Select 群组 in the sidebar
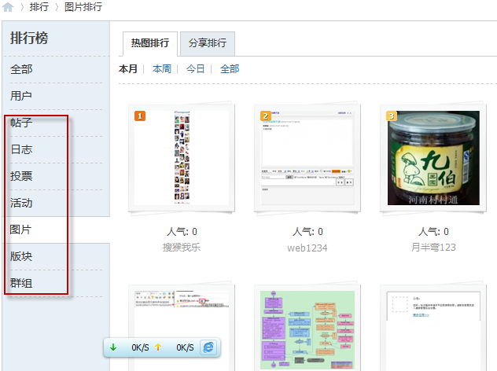Screen dimensions: 497x371 point(21,283)
